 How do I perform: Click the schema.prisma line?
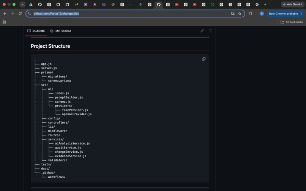(x=59, y=81)
